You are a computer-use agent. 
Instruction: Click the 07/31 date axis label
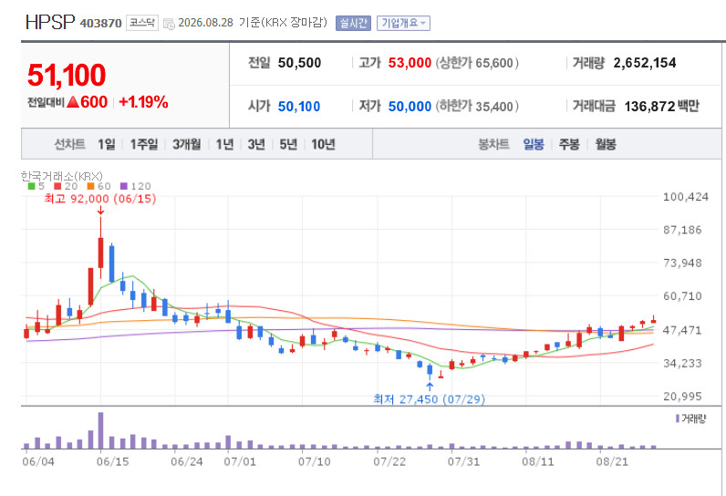[463, 461]
